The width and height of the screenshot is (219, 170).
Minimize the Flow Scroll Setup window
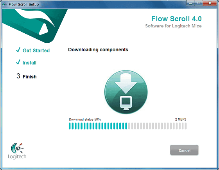pyautogui.click(x=190, y=4)
